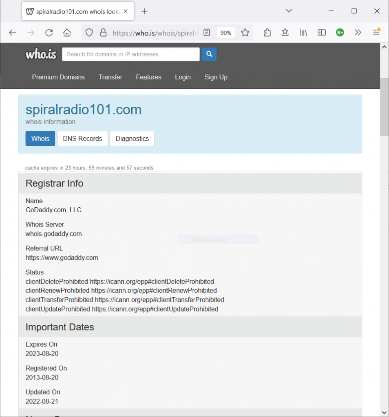Go to the Sign Up page
Image resolution: width=389 pixels, height=417 pixels.
pos(216,77)
